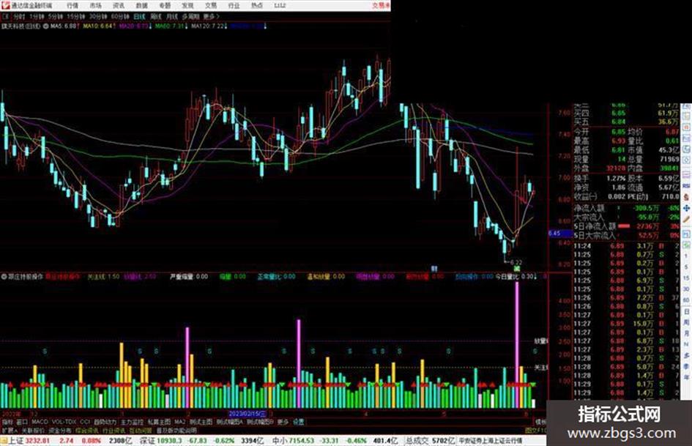Click the RSI icon in right sidebar

(687, 186)
